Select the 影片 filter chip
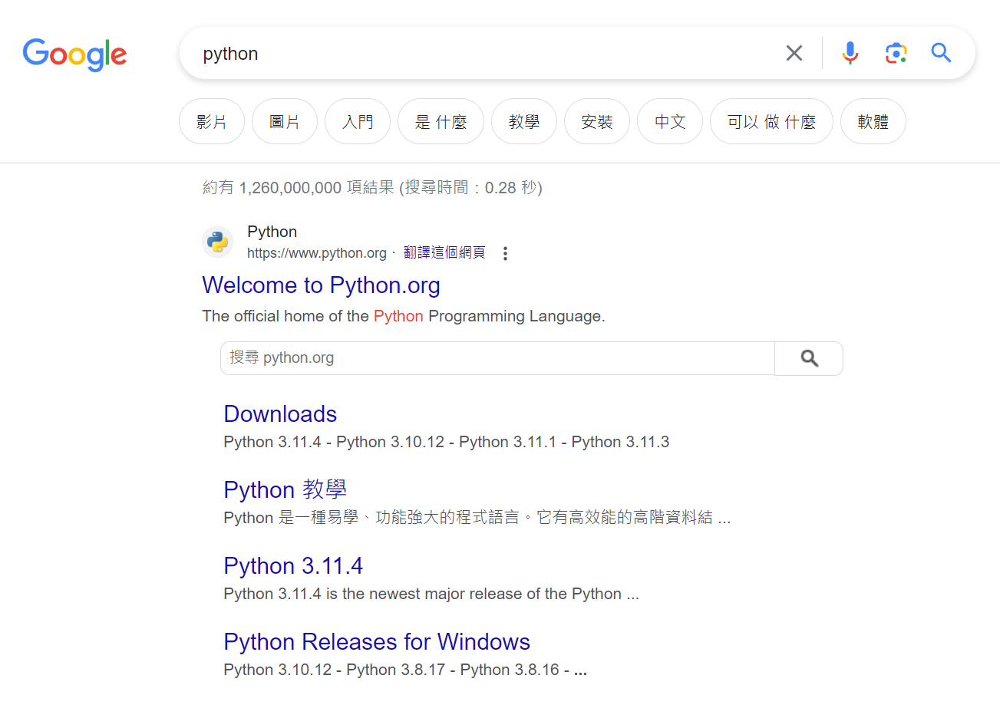 [212, 121]
